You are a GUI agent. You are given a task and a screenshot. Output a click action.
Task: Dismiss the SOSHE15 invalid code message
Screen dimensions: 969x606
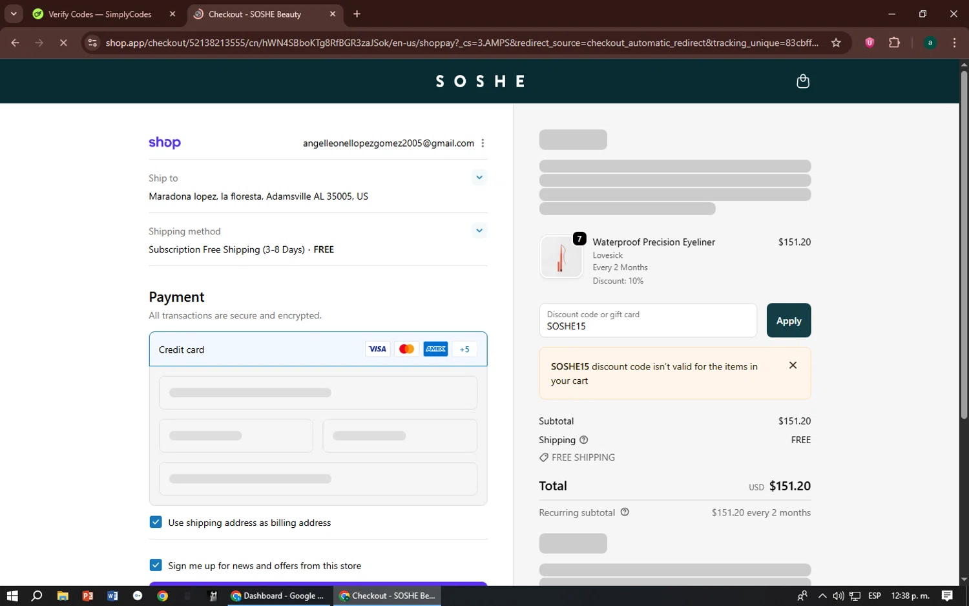(x=793, y=366)
